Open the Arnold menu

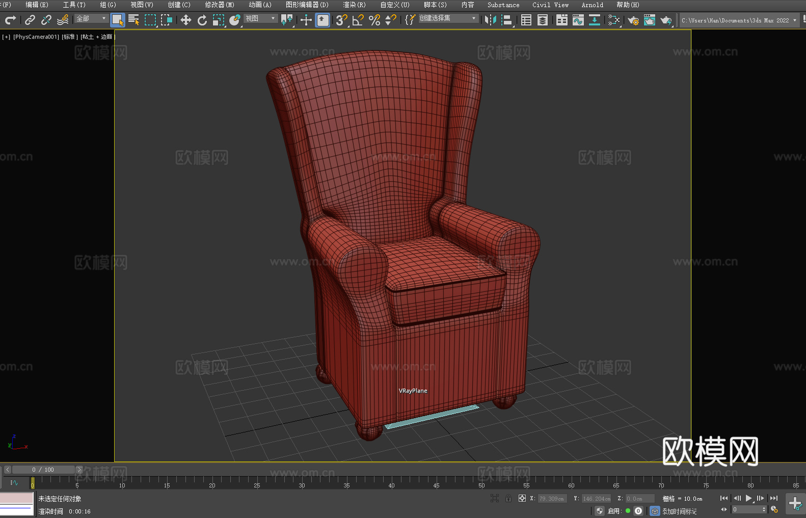tap(593, 5)
